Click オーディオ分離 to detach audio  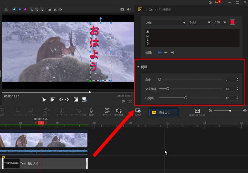point(78,112)
